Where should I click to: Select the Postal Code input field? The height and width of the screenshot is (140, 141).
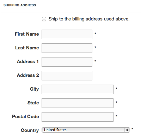click(78, 117)
